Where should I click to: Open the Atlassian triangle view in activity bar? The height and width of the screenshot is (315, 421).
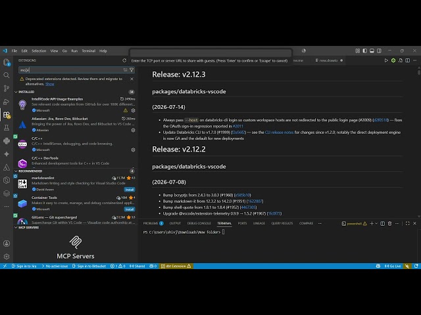(x=7, y=167)
